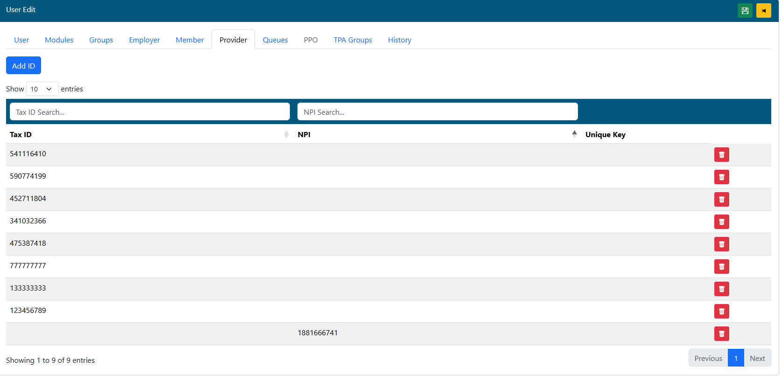Open the TPA Groups tab
Screen dimensions: 782x381
pos(352,40)
